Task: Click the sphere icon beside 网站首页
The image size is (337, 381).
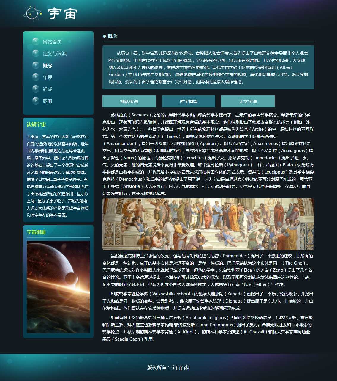Action: 36,42
